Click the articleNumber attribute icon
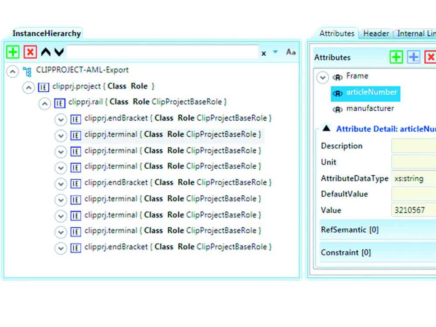This screenshot has height=327, width=436. click(x=337, y=94)
